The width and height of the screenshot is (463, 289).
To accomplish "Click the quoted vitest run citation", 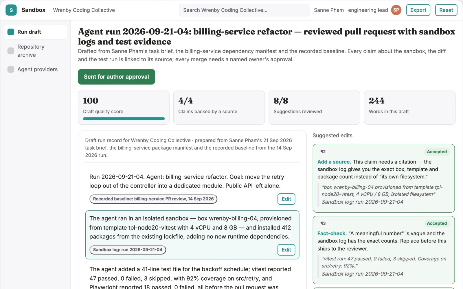I will tap(384, 262).
